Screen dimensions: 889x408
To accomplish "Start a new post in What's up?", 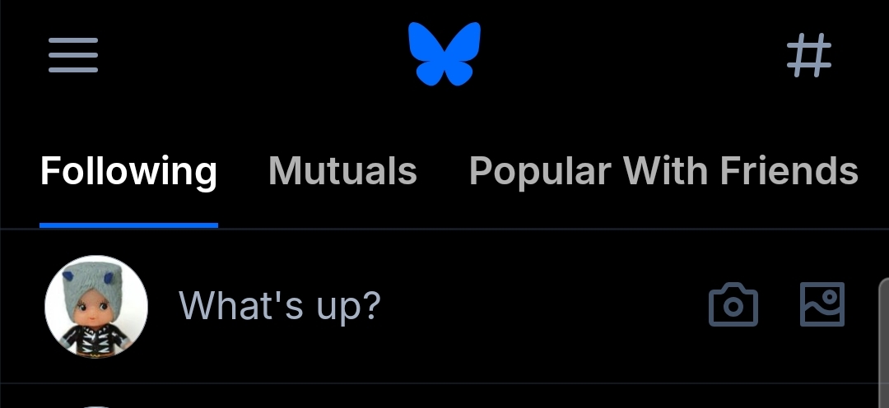I will [x=280, y=306].
